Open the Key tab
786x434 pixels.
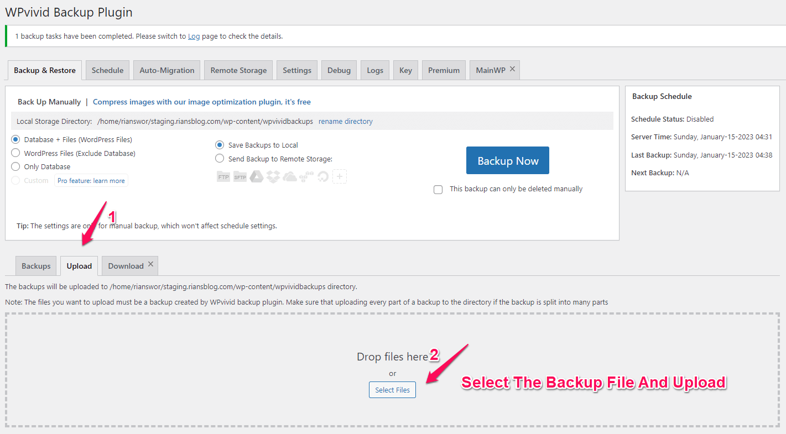(406, 70)
